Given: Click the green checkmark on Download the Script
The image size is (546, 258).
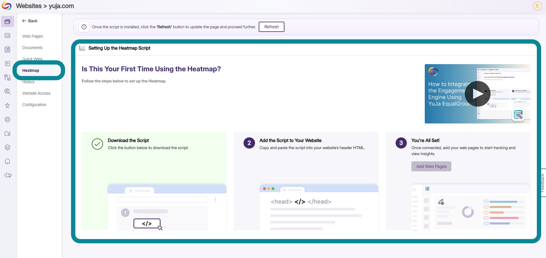Looking at the screenshot, I should (x=97, y=144).
